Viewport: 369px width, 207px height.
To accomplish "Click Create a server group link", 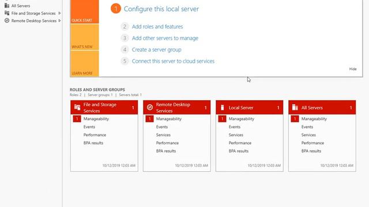I will [x=156, y=50].
